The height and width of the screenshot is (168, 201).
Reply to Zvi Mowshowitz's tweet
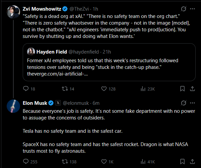26,89
